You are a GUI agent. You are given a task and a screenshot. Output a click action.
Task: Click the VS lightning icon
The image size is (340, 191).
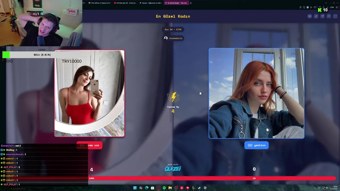pyautogui.click(x=173, y=97)
